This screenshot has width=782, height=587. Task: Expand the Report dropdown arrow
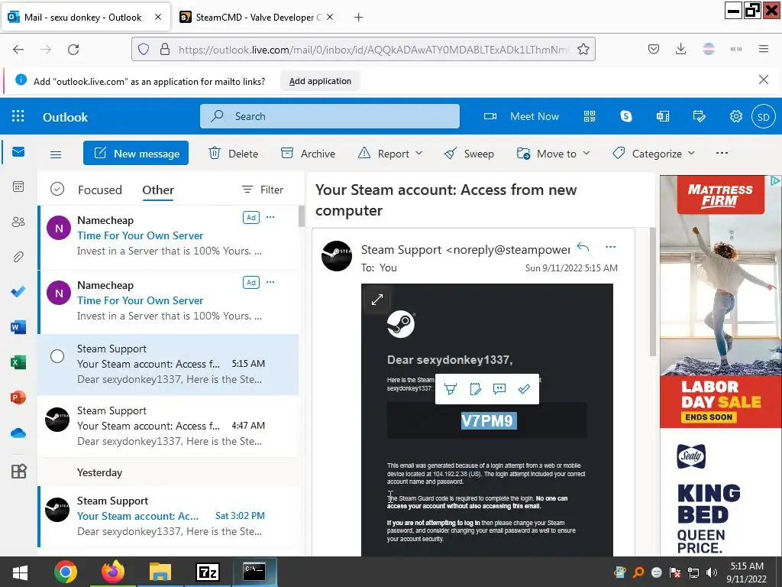(419, 153)
